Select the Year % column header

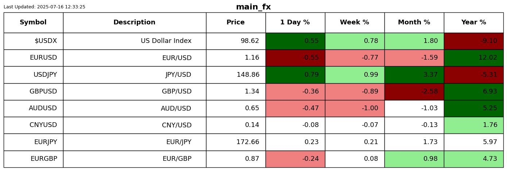pos(473,23)
